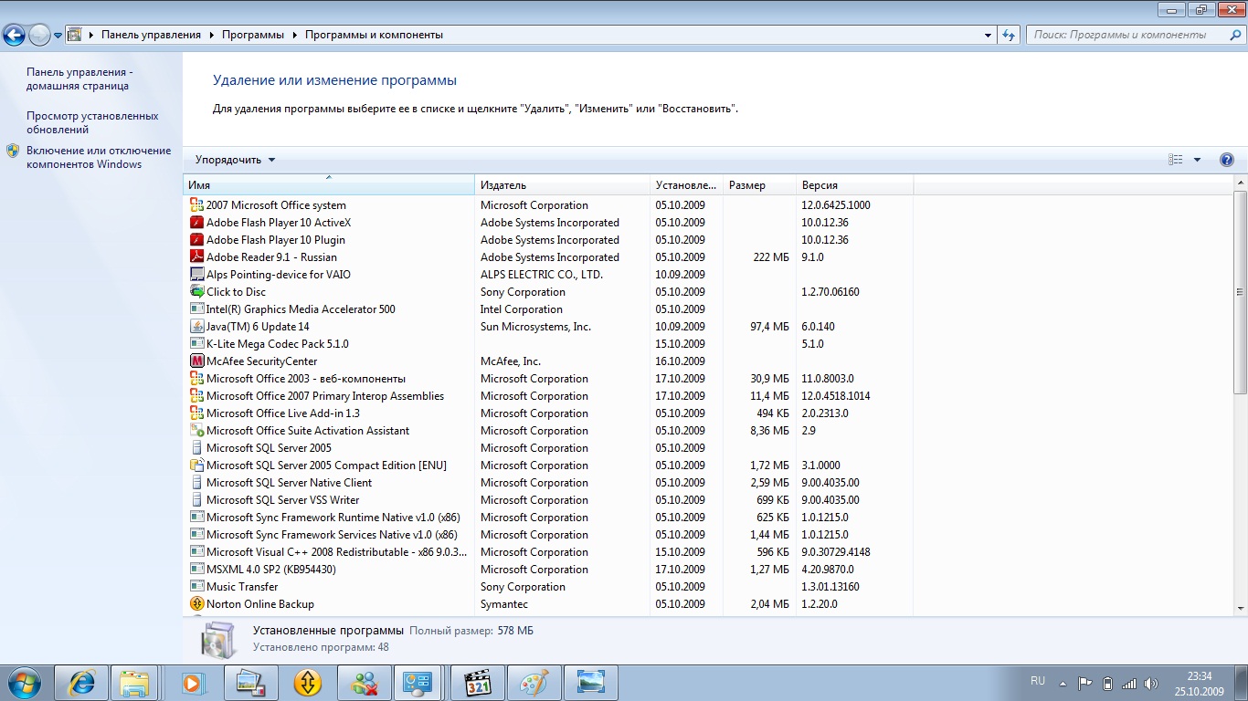1248x701 pixels.
Task: Sort list by Издатель column header
Action: coord(563,185)
